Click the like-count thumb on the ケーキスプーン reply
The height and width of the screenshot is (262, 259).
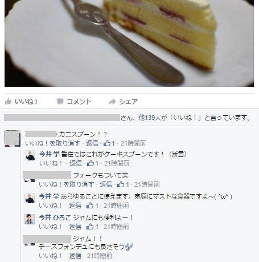click(x=91, y=163)
